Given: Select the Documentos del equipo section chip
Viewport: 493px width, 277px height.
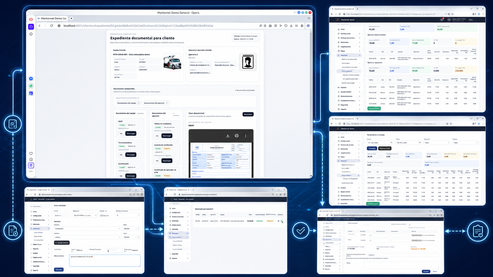Looking at the screenshot, I should 128,103.
